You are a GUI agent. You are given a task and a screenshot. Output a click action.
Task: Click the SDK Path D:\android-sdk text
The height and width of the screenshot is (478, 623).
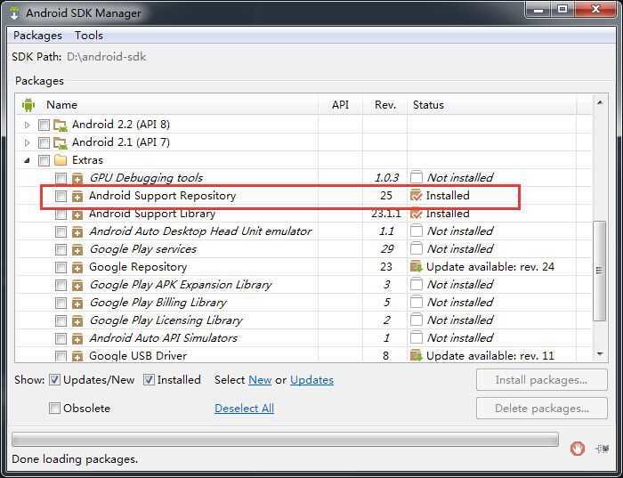107,57
